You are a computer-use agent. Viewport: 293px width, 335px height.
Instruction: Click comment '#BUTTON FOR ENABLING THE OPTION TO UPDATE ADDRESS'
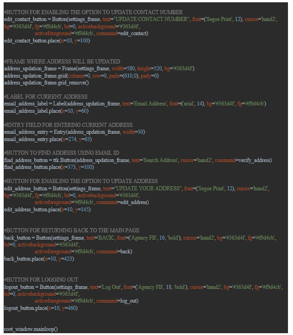tap(81, 181)
